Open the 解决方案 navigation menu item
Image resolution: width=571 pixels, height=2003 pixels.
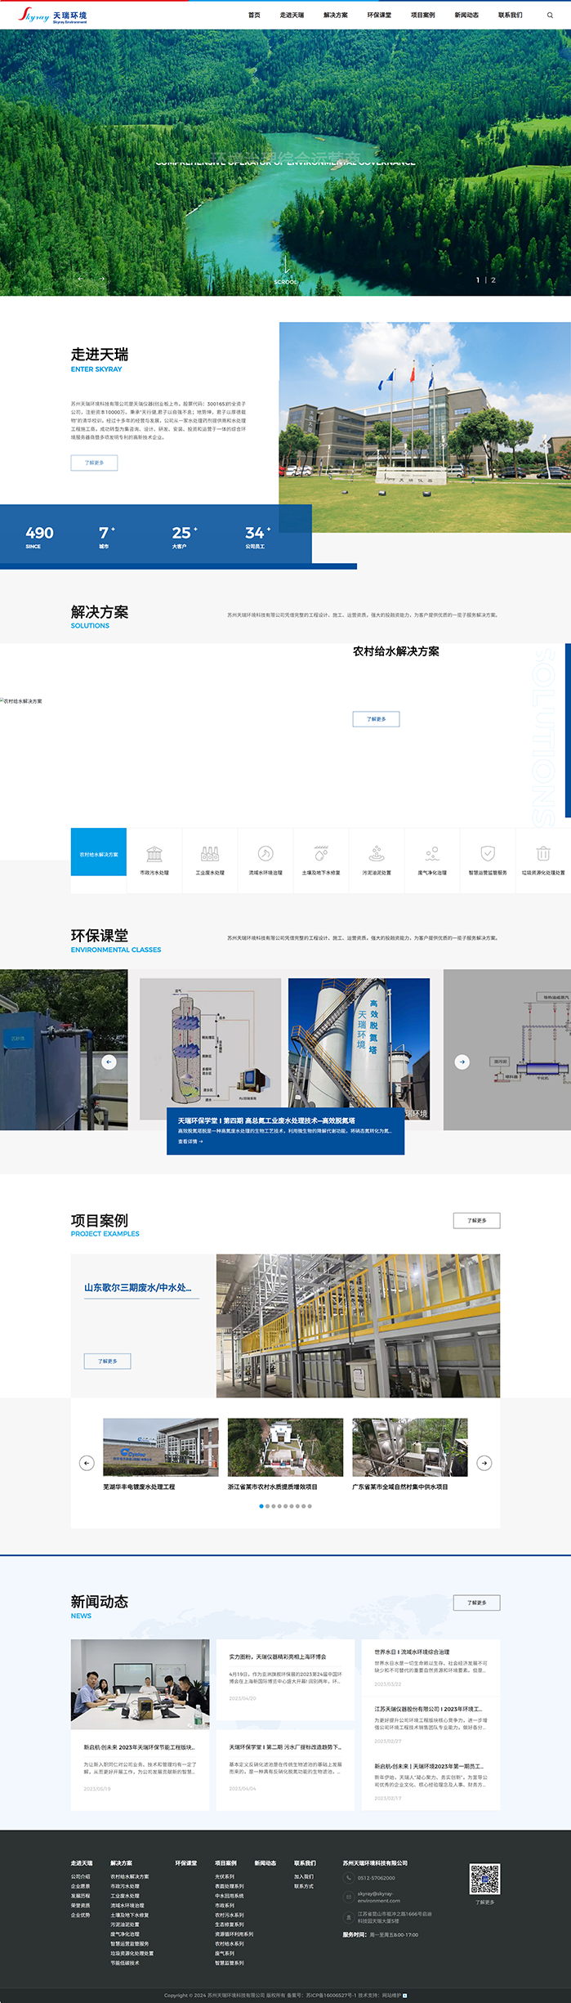[x=336, y=16]
